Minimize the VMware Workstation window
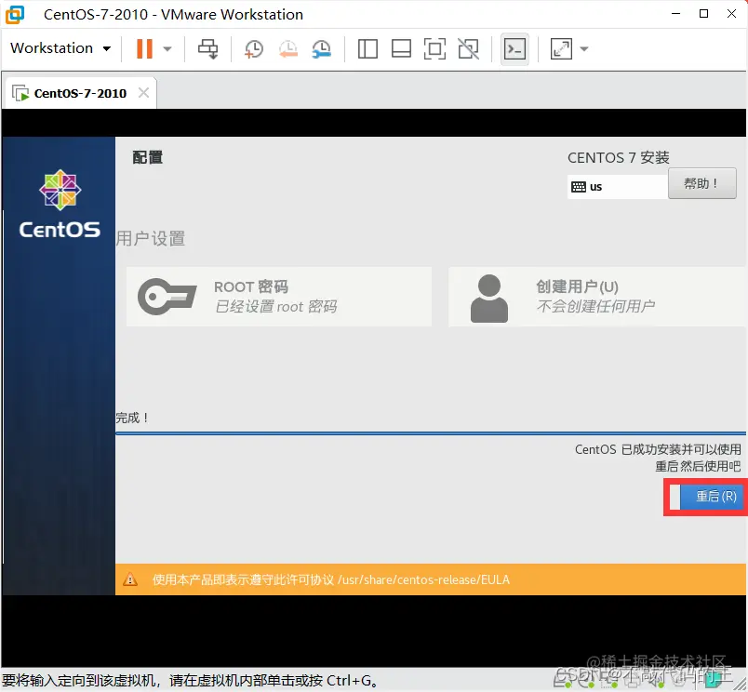Screen dimensions: 748x692 pyautogui.click(x=675, y=14)
